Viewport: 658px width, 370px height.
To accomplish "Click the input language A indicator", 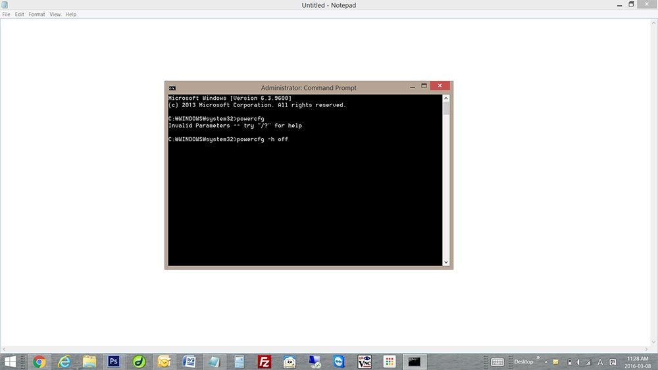I will (x=600, y=362).
